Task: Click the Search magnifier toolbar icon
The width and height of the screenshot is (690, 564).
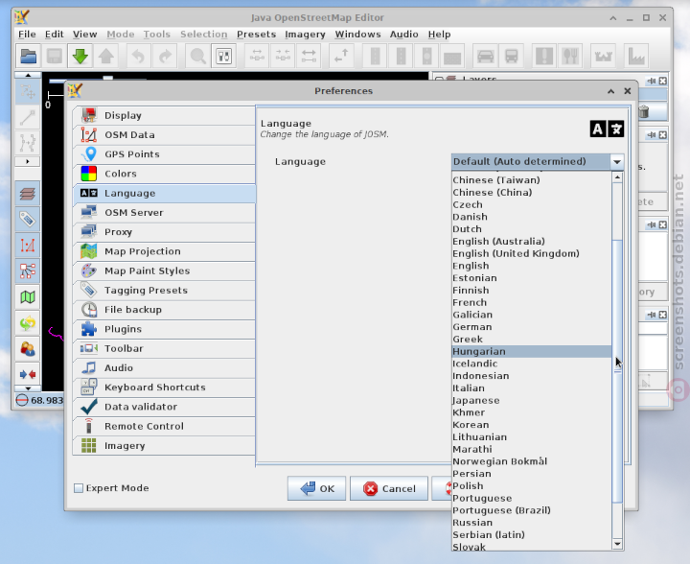Action: tap(197, 56)
